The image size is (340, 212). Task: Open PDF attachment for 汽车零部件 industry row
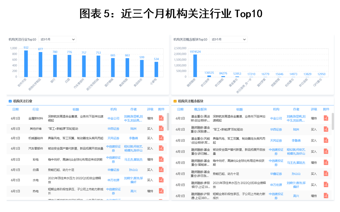tap(161, 148)
